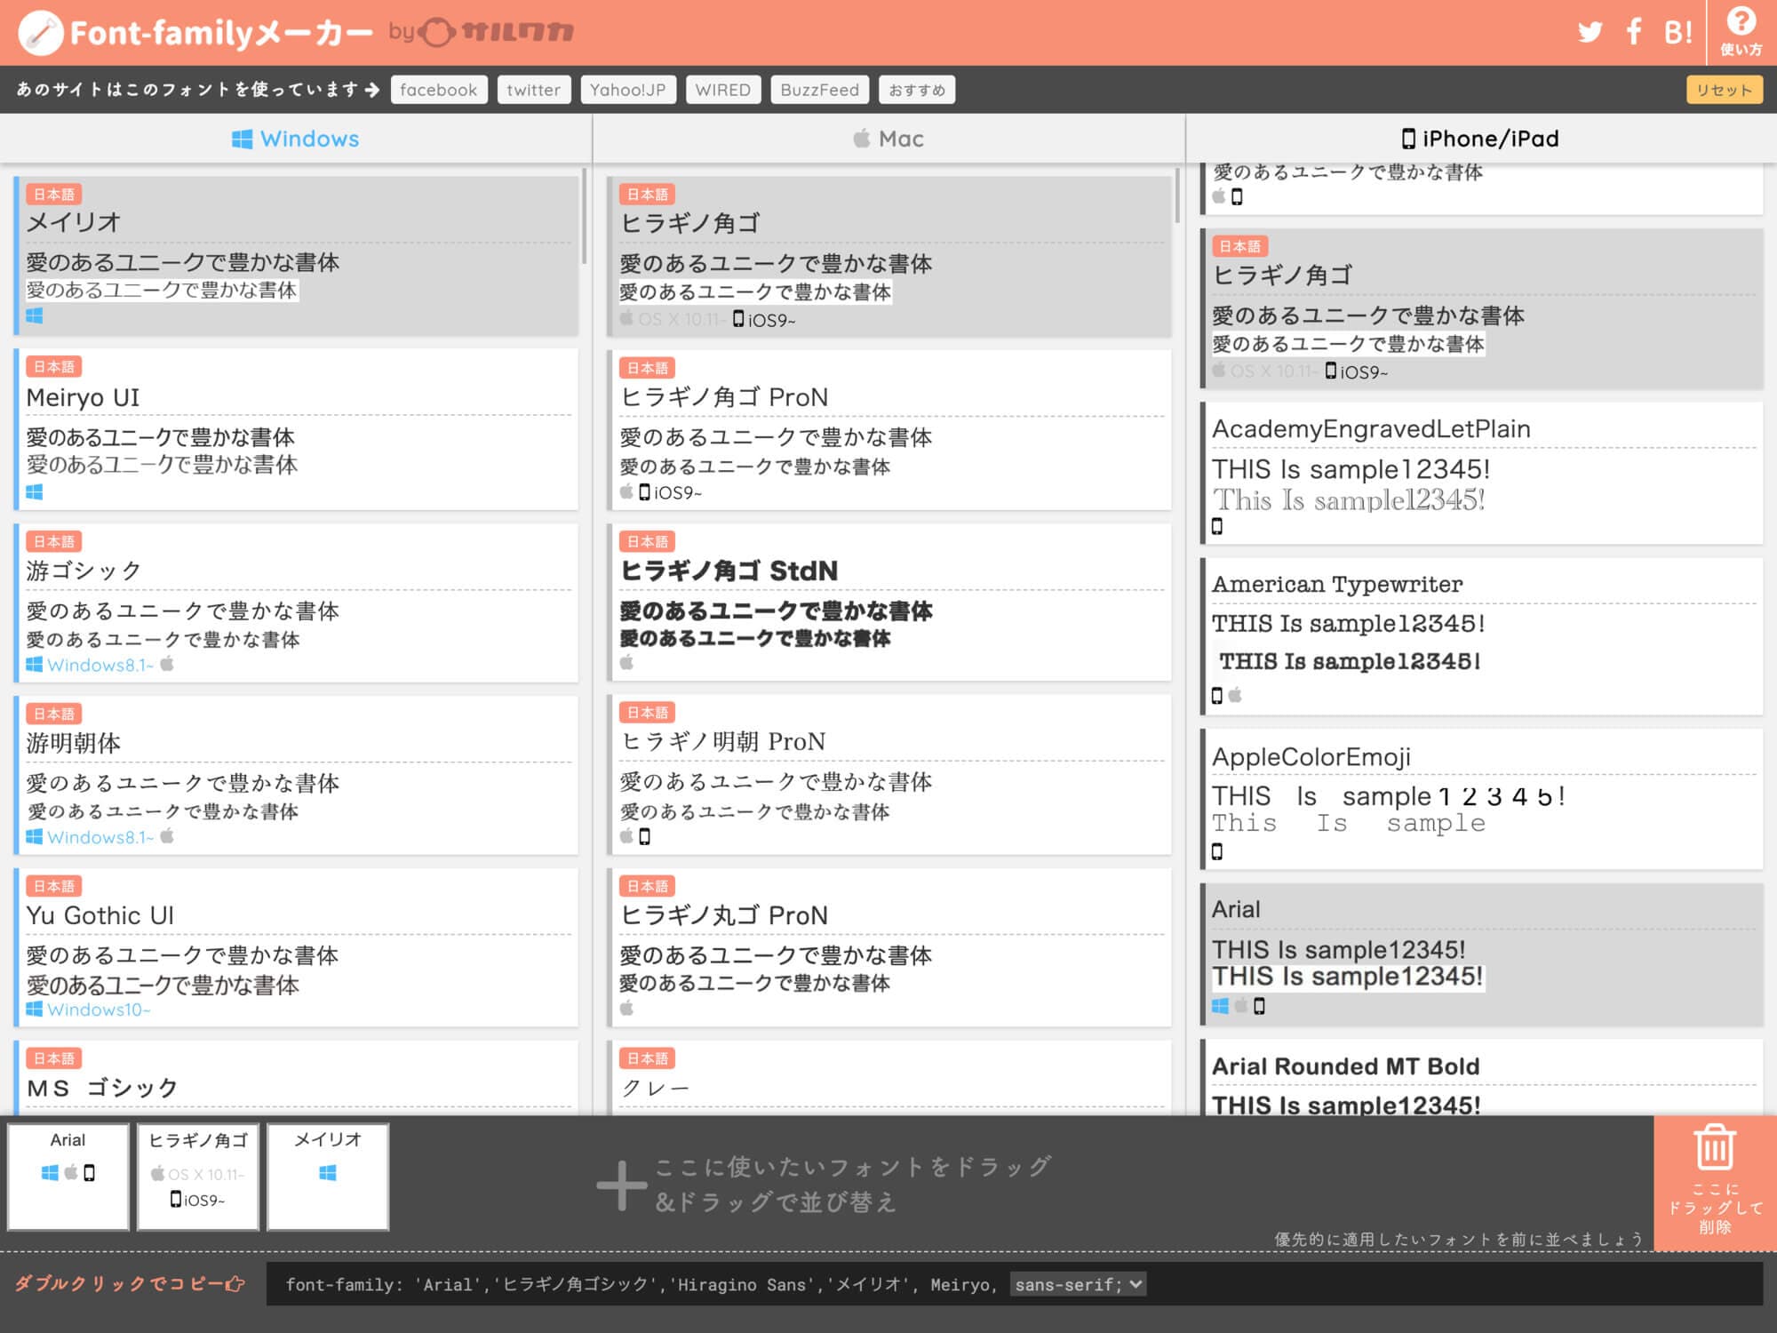Viewport: 1777px width, 1333px height.
Task: Select the AppleColorEmoji font card
Action: (x=1482, y=799)
